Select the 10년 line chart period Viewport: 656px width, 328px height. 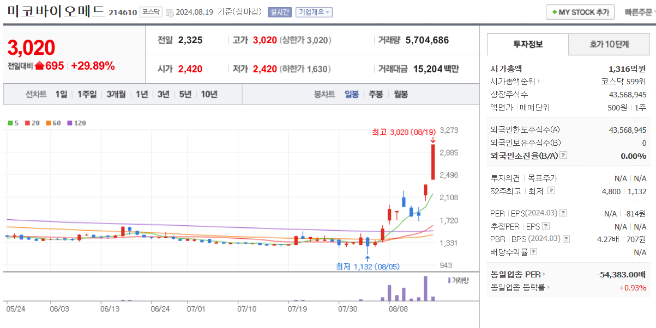pos(209,94)
